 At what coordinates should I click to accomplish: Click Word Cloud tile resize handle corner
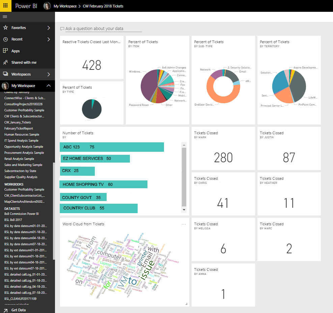coord(186,304)
